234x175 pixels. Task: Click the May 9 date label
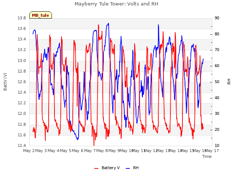(114, 151)
